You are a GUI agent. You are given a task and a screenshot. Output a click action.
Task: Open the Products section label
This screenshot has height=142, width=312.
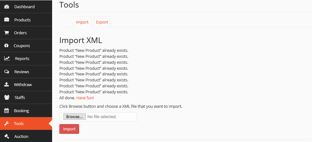click(22, 20)
